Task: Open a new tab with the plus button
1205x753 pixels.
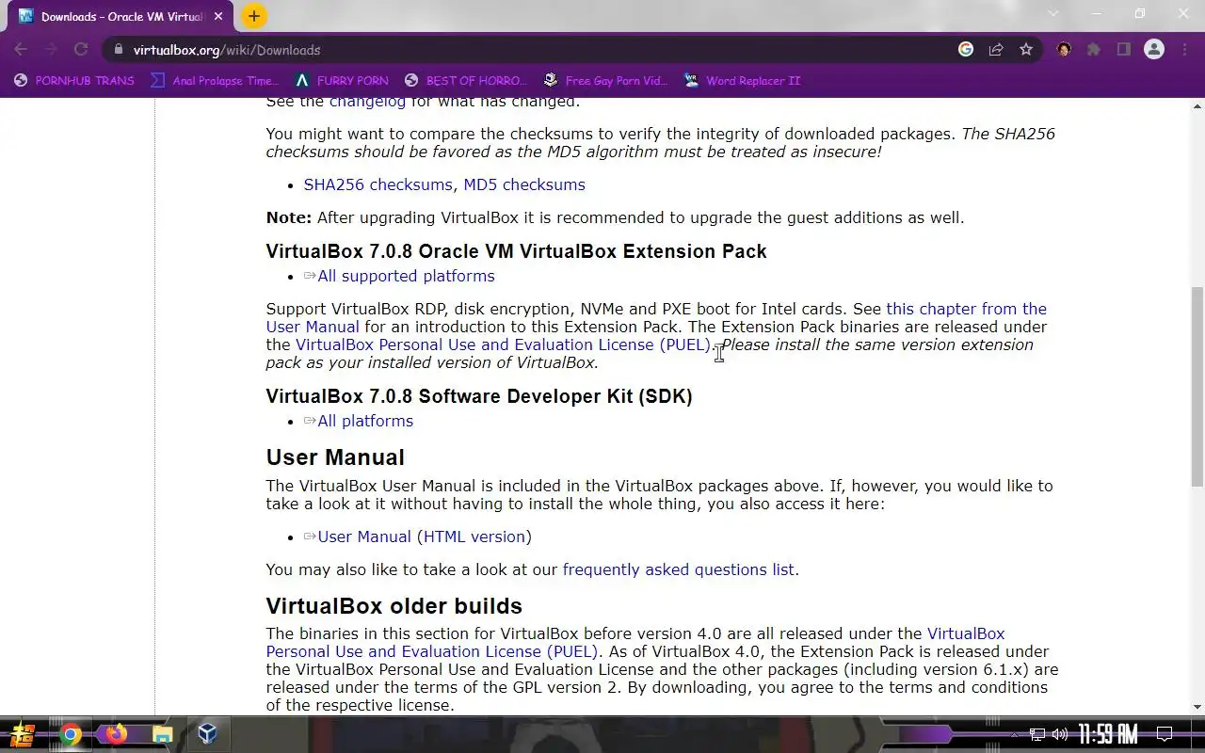Action: point(253,16)
